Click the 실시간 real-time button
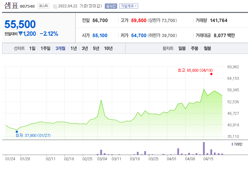The image size is (248, 169). coord(111,6)
